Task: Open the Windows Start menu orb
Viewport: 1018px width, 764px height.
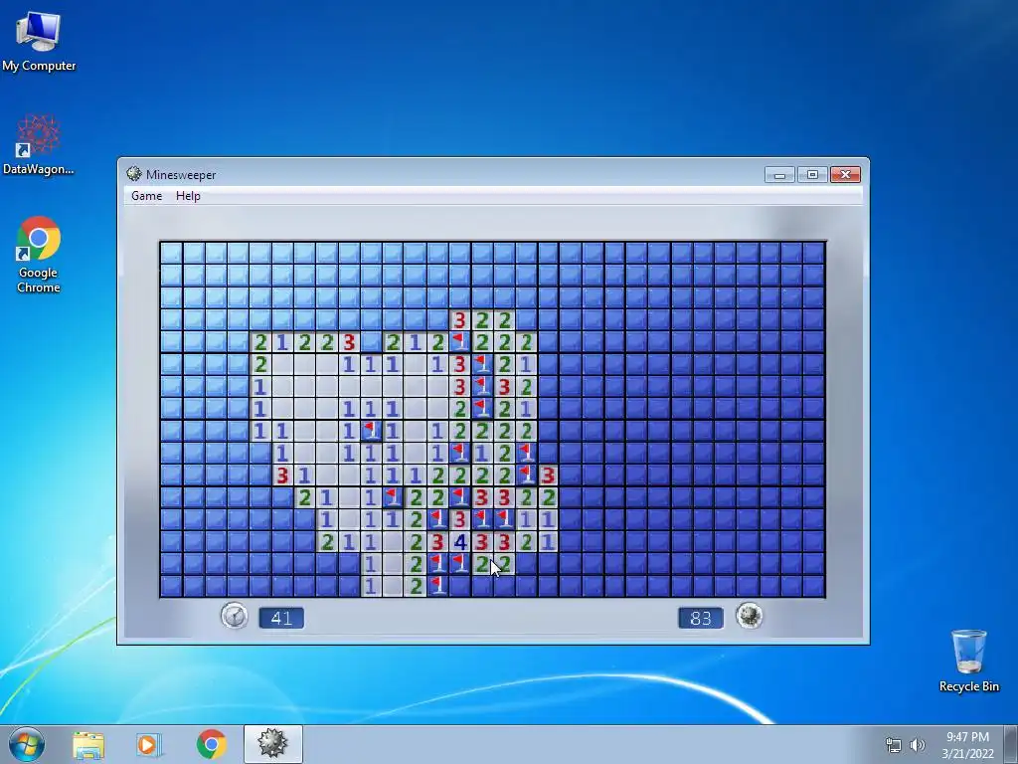Action: (27, 744)
